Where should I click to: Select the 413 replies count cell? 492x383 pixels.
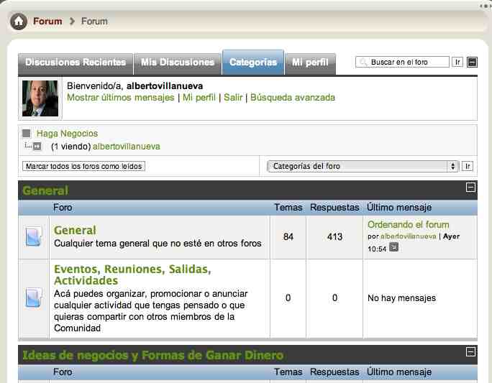[x=334, y=236]
